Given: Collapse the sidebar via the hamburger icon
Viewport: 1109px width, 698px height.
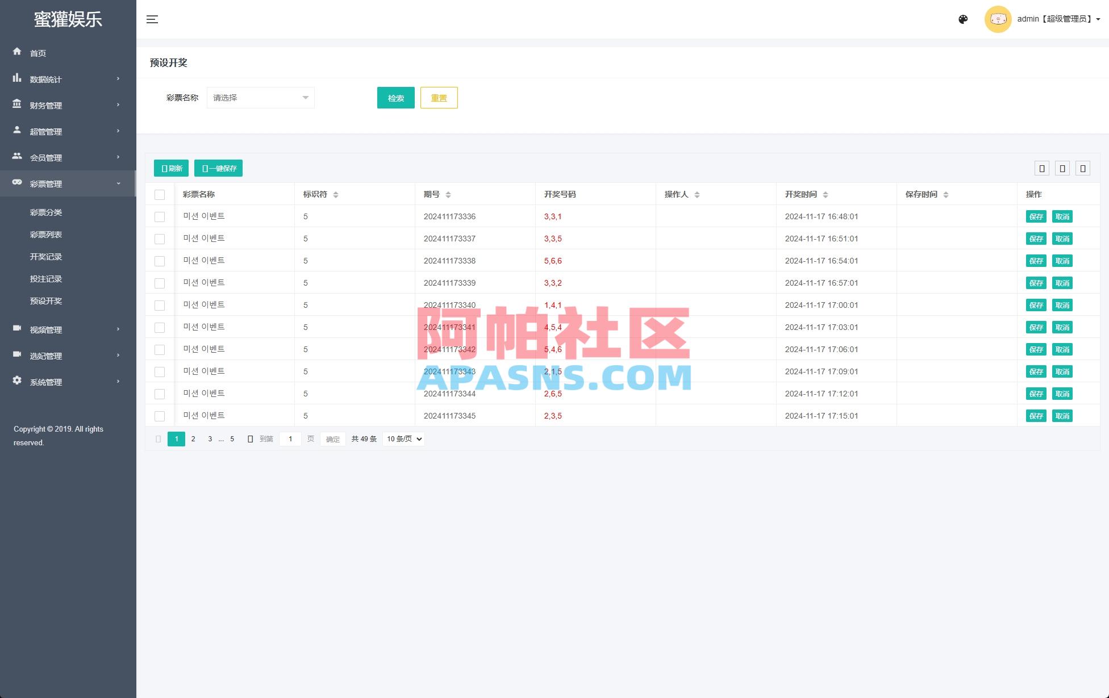Looking at the screenshot, I should point(152,19).
